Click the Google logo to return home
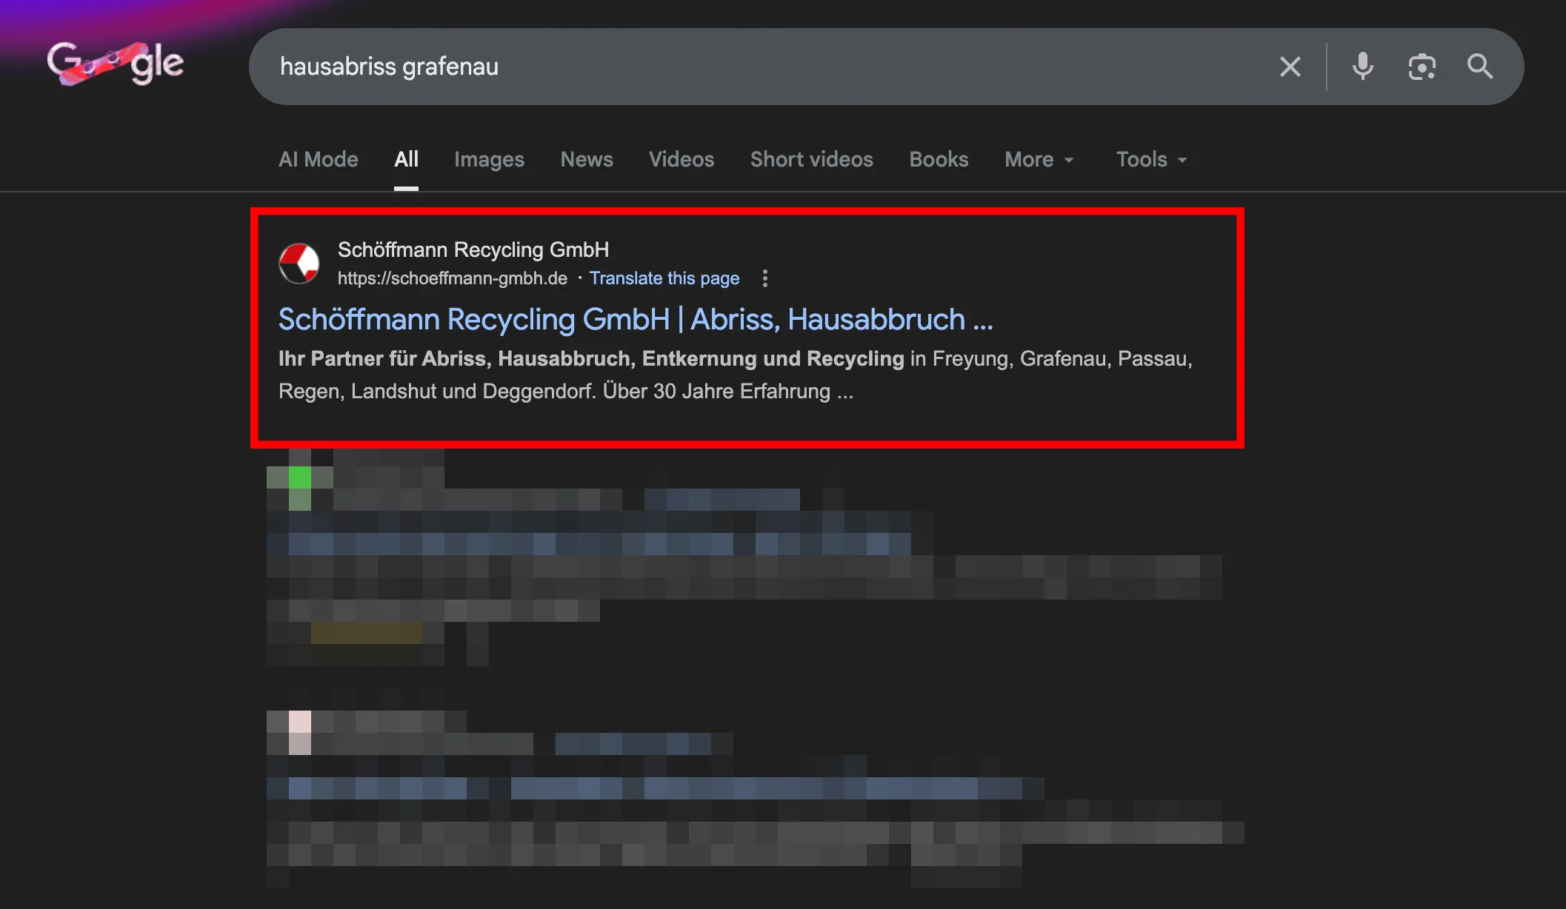 coord(115,64)
